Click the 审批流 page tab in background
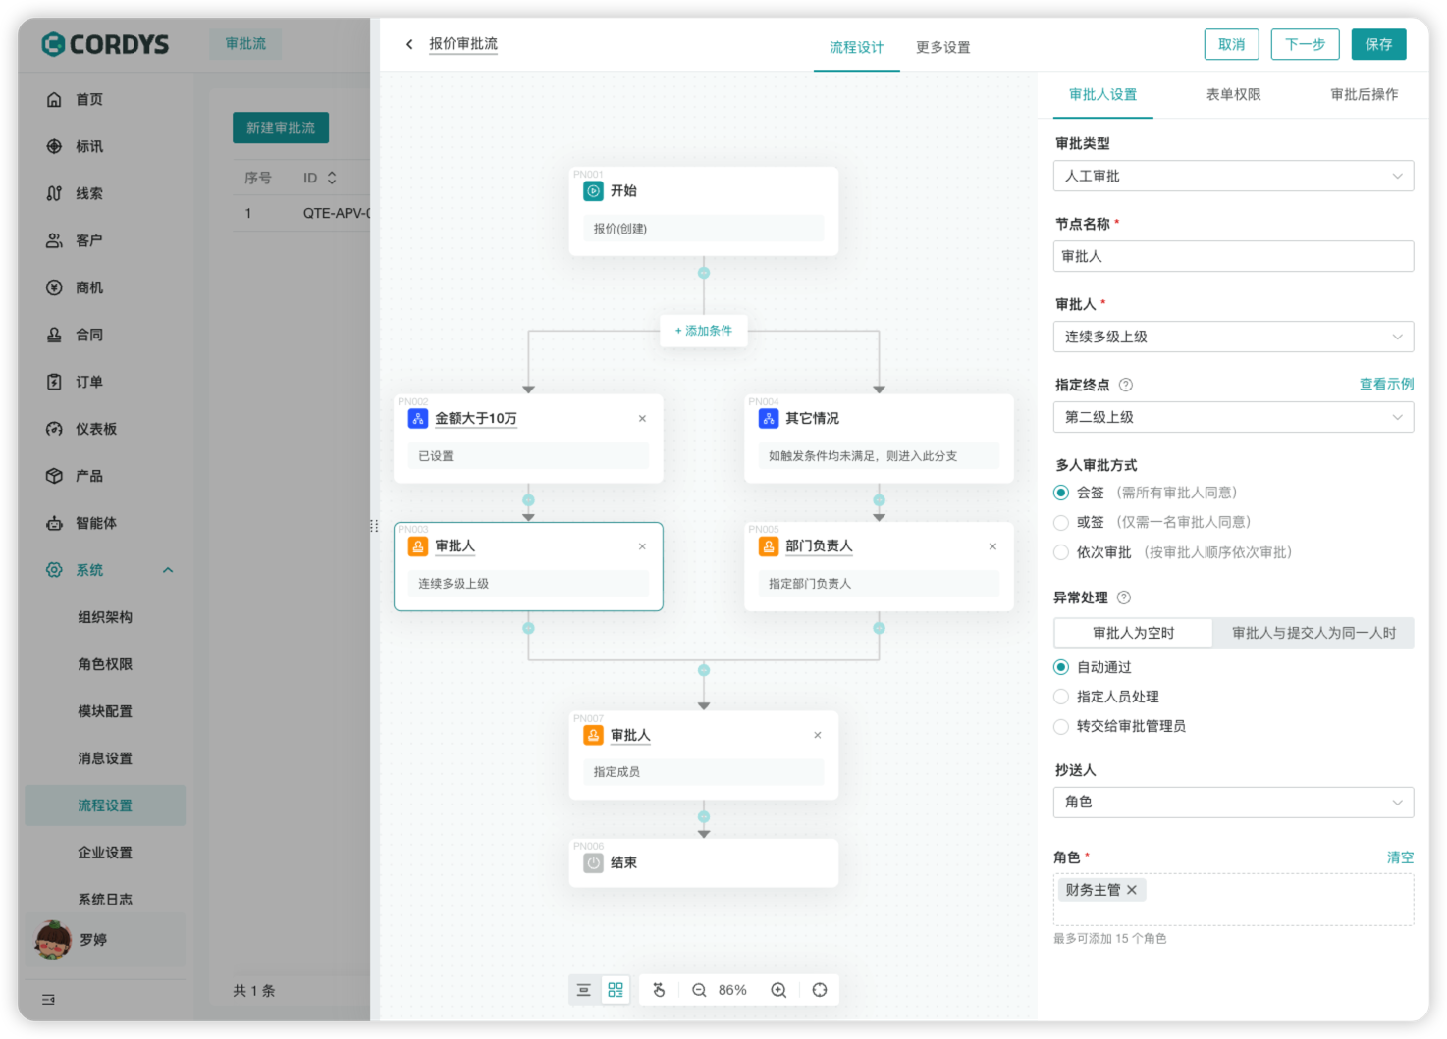The width and height of the screenshot is (1447, 1039). coord(245,44)
